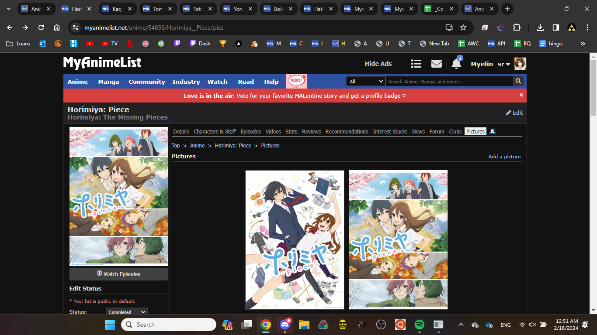Open File Explorer from the taskbar
597x335 pixels.
coord(304,325)
